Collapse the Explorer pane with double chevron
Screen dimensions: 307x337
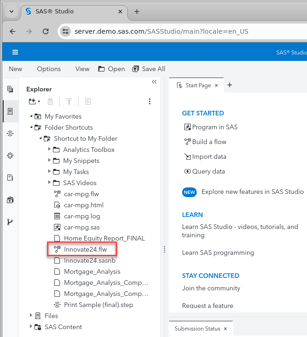click(x=154, y=82)
